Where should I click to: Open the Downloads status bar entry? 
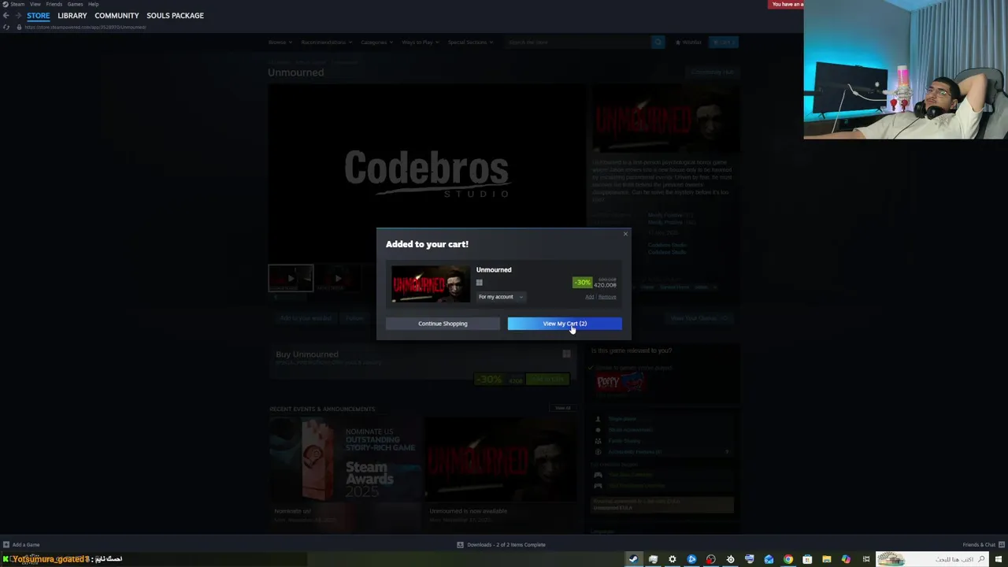[501, 544]
